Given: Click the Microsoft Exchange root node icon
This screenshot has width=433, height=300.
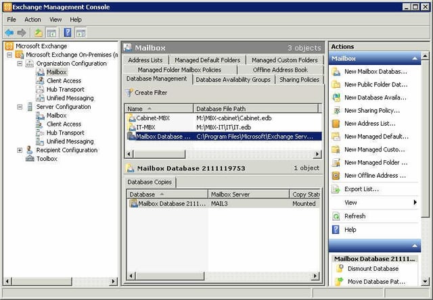Looking at the screenshot, I should click(x=9, y=46).
